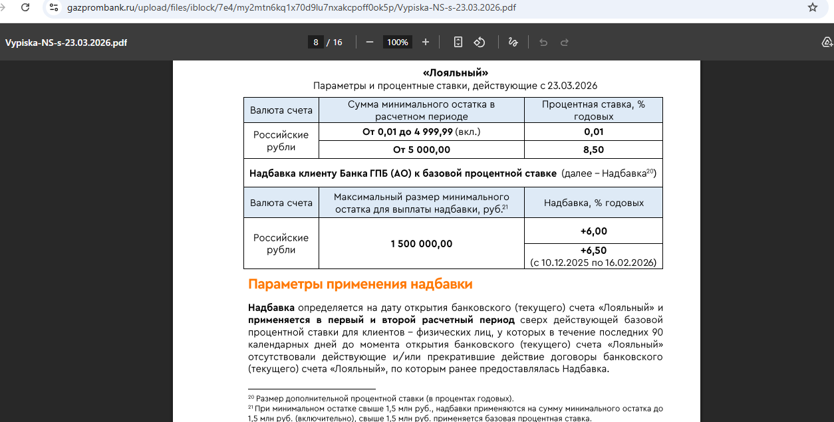Click the «Лояльный» heading in document
This screenshot has width=834, height=422.
456,72
